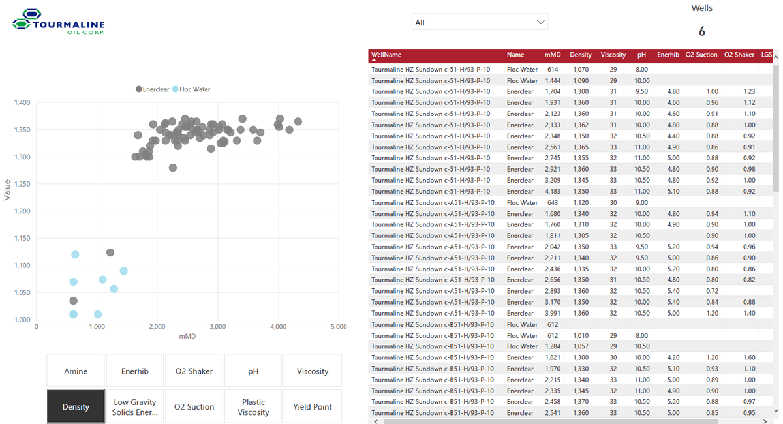783x424 pixels.
Task: Select the Yield Point tile
Action: [313, 407]
